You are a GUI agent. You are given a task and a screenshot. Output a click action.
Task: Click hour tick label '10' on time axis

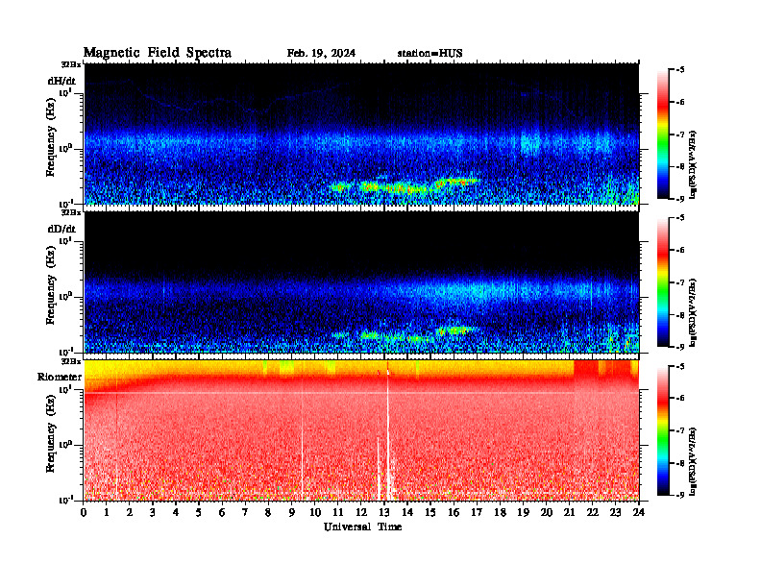[x=315, y=512]
